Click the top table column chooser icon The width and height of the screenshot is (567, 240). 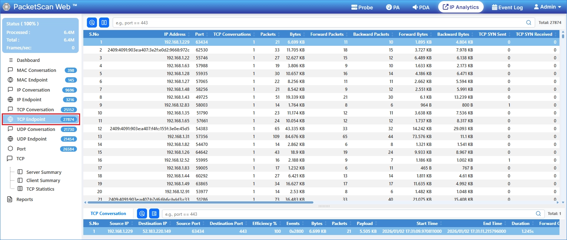[104, 23]
